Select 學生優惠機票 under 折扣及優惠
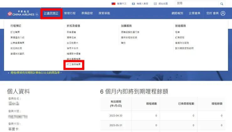 click(x=74, y=59)
